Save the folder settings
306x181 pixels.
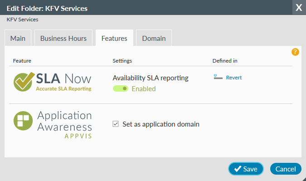(x=246, y=169)
